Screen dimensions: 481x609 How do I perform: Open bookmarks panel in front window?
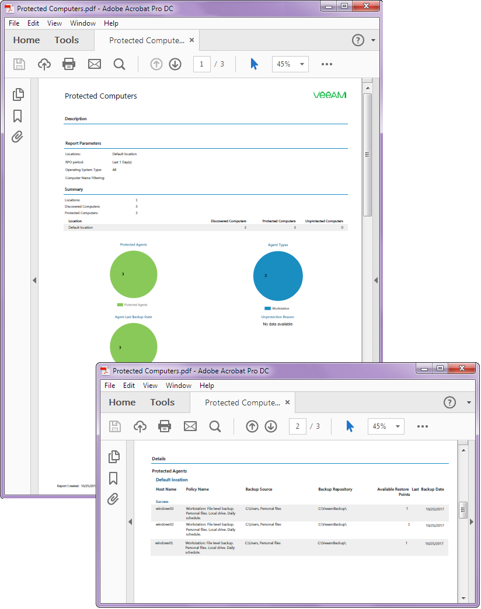click(x=113, y=478)
